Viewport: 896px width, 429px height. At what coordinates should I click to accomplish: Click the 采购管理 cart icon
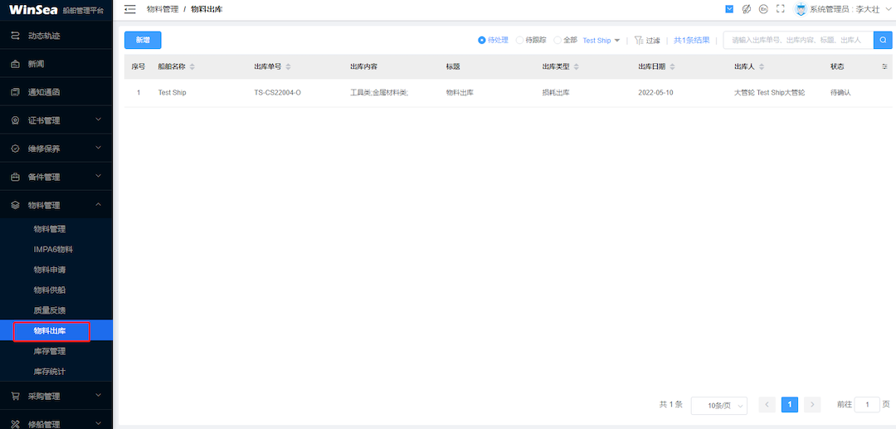coord(16,396)
